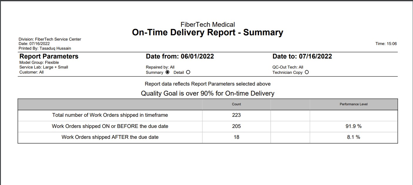The width and height of the screenshot is (413, 185).
Task: Click the Repaired by: All parameter
Action: [x=160, y=67]
